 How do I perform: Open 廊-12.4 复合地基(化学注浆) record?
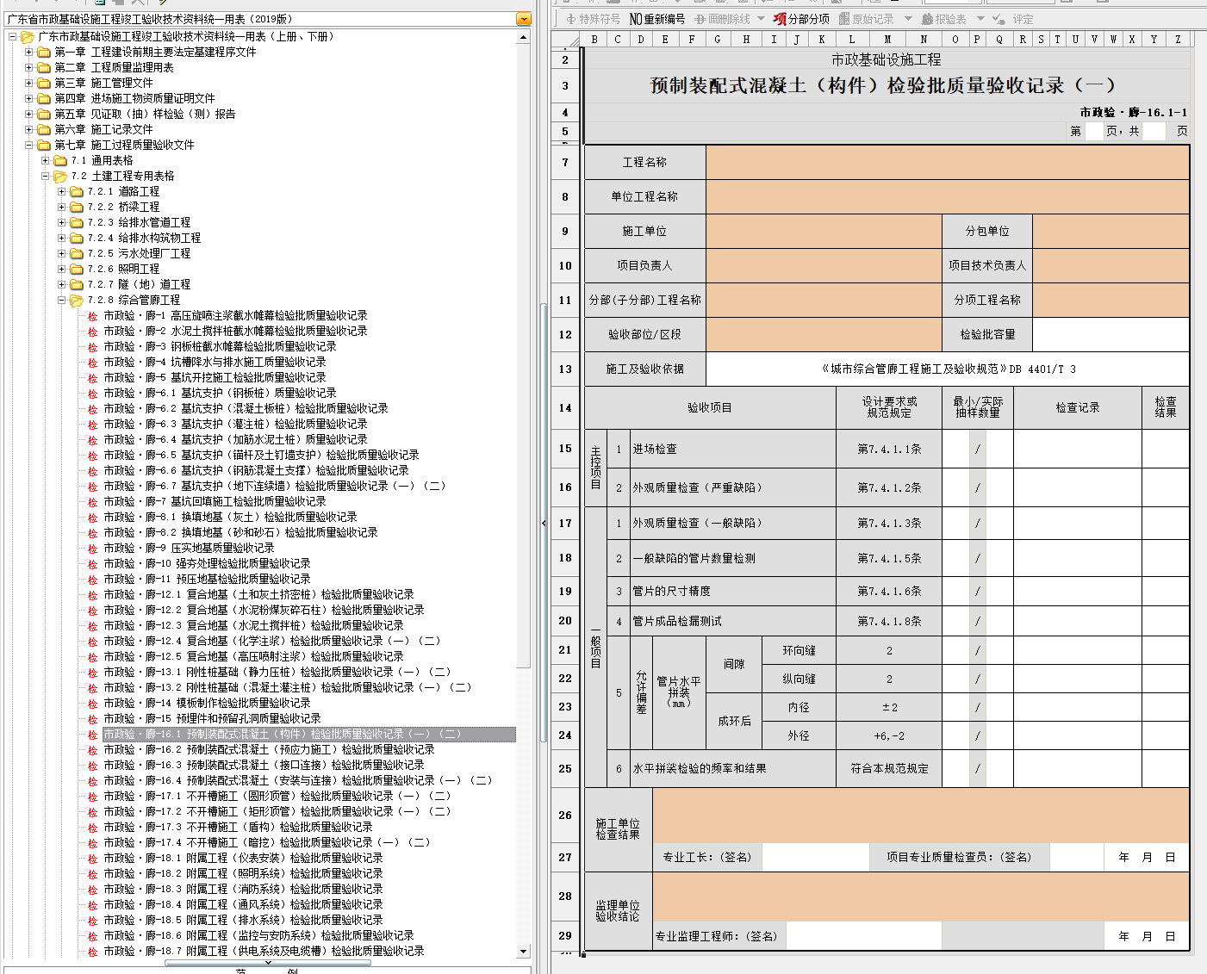(x=272, y=641)
